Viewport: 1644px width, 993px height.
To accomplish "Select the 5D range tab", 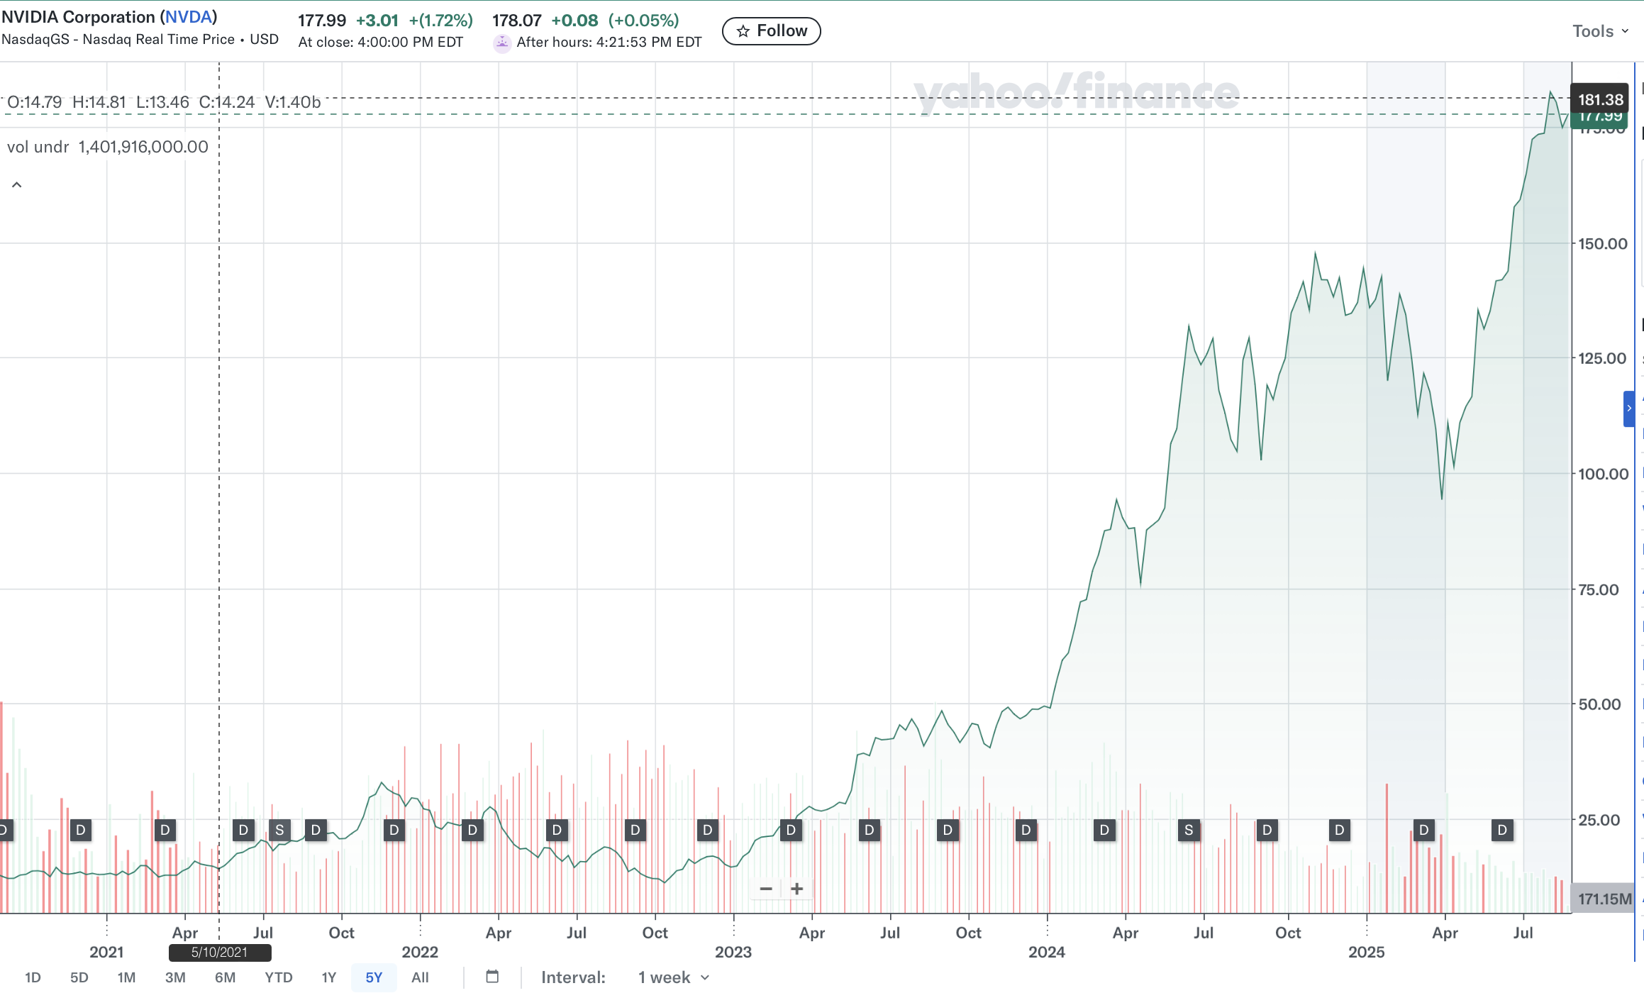I will [79, 977].
